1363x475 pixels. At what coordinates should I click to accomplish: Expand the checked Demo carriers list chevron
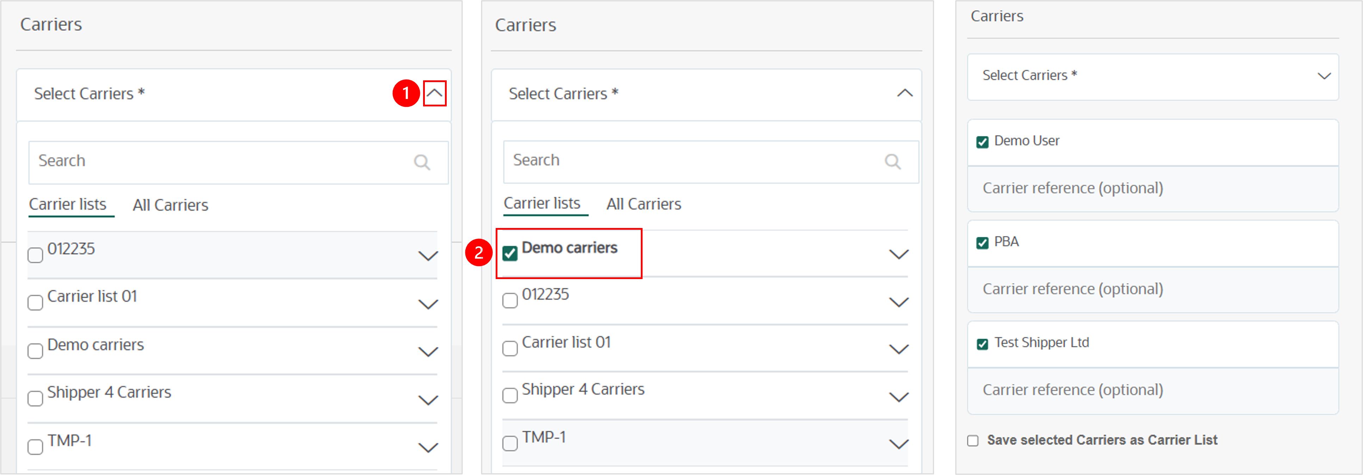[898, 254]
